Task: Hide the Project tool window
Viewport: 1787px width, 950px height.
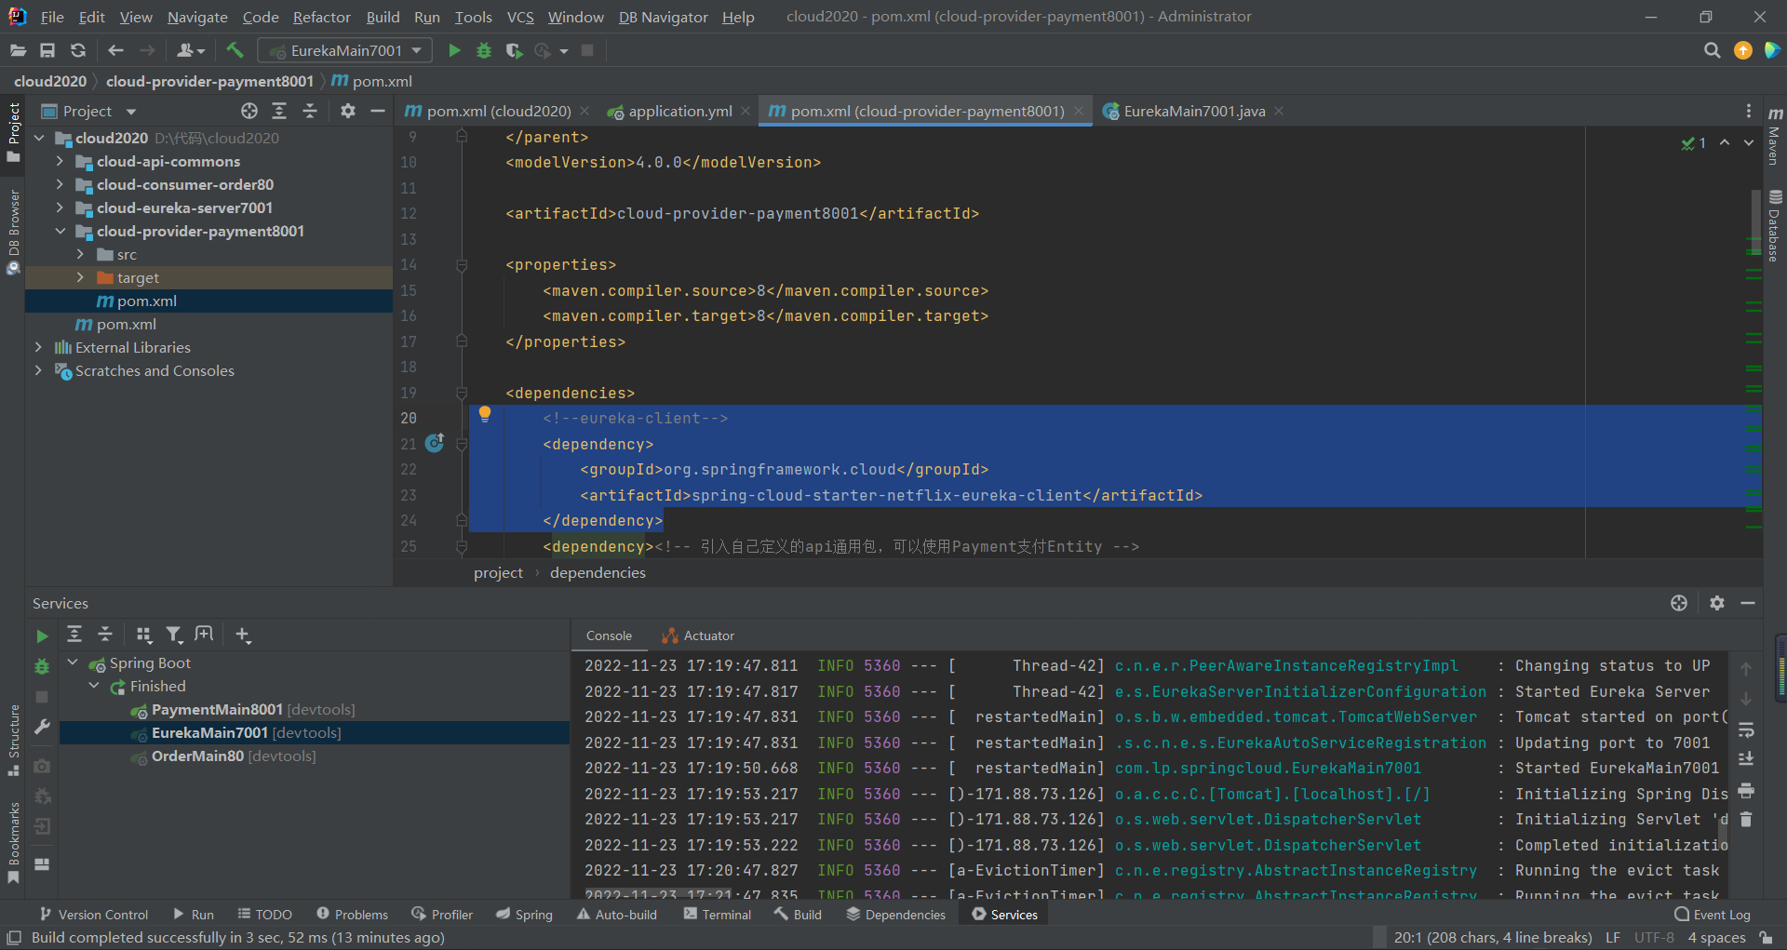Action: point(378,111)
